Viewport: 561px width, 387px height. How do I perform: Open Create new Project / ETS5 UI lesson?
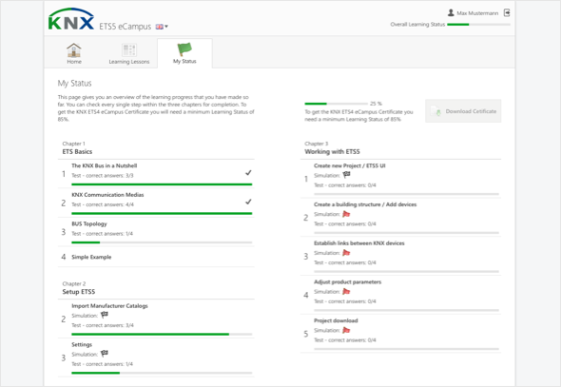pyautogui.click(x=350, y=165)
